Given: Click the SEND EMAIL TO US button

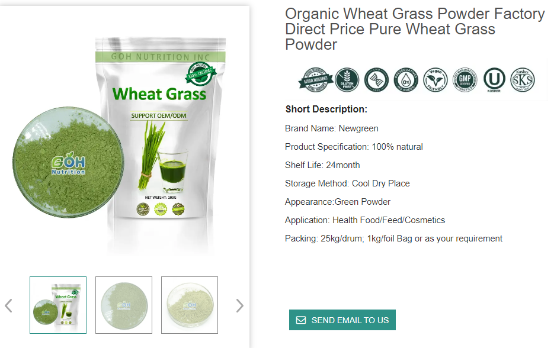Looking at the screenshot, I should pos(342,320).
